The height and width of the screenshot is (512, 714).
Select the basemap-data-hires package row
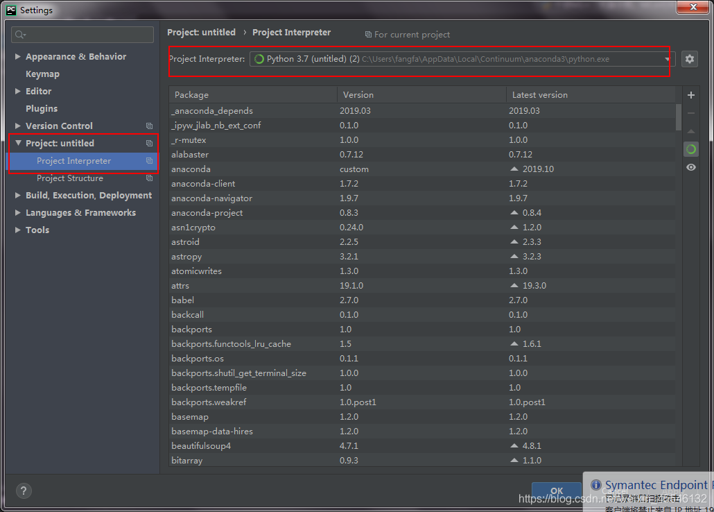click(x=422, y=432)
